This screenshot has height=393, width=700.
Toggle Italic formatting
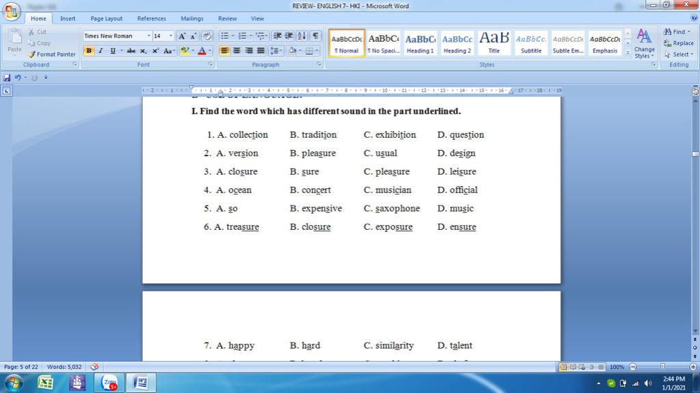[x=100, y=50]
